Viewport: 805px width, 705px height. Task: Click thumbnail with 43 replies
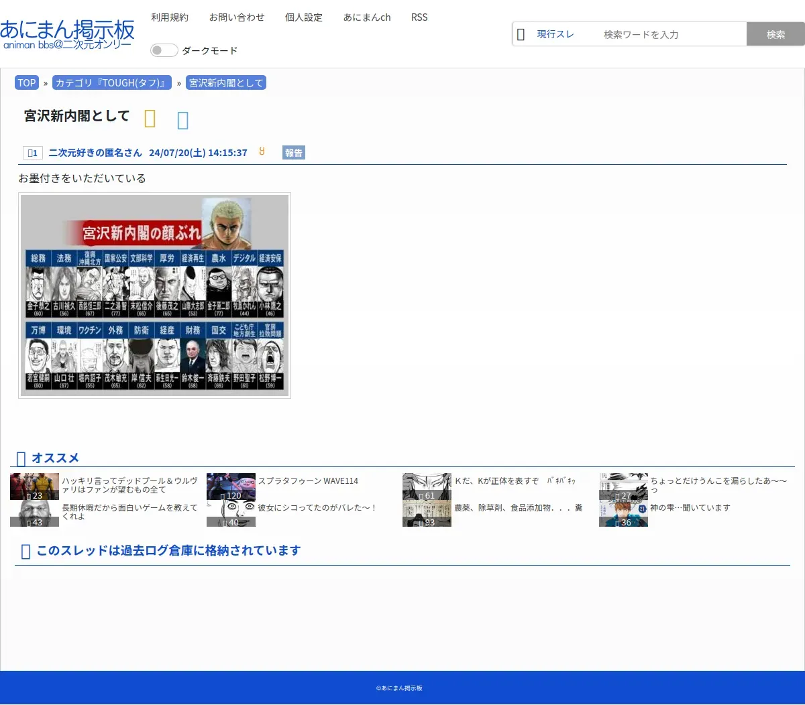pyautogui.click(x=34, y=513)
